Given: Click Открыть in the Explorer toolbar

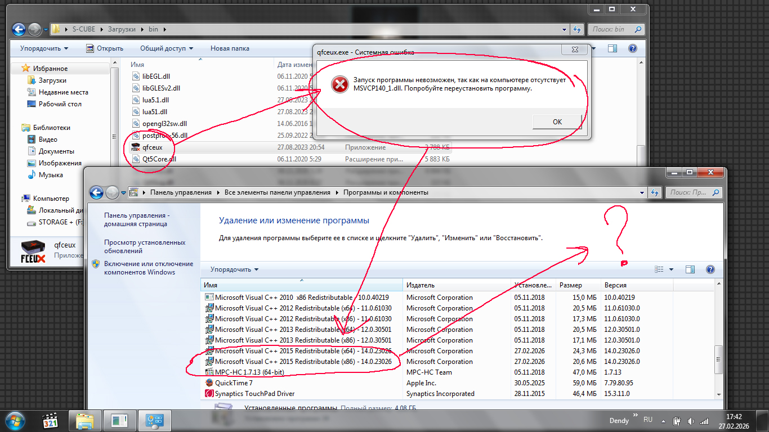Looking at the screenshot, I should [105, 48].
